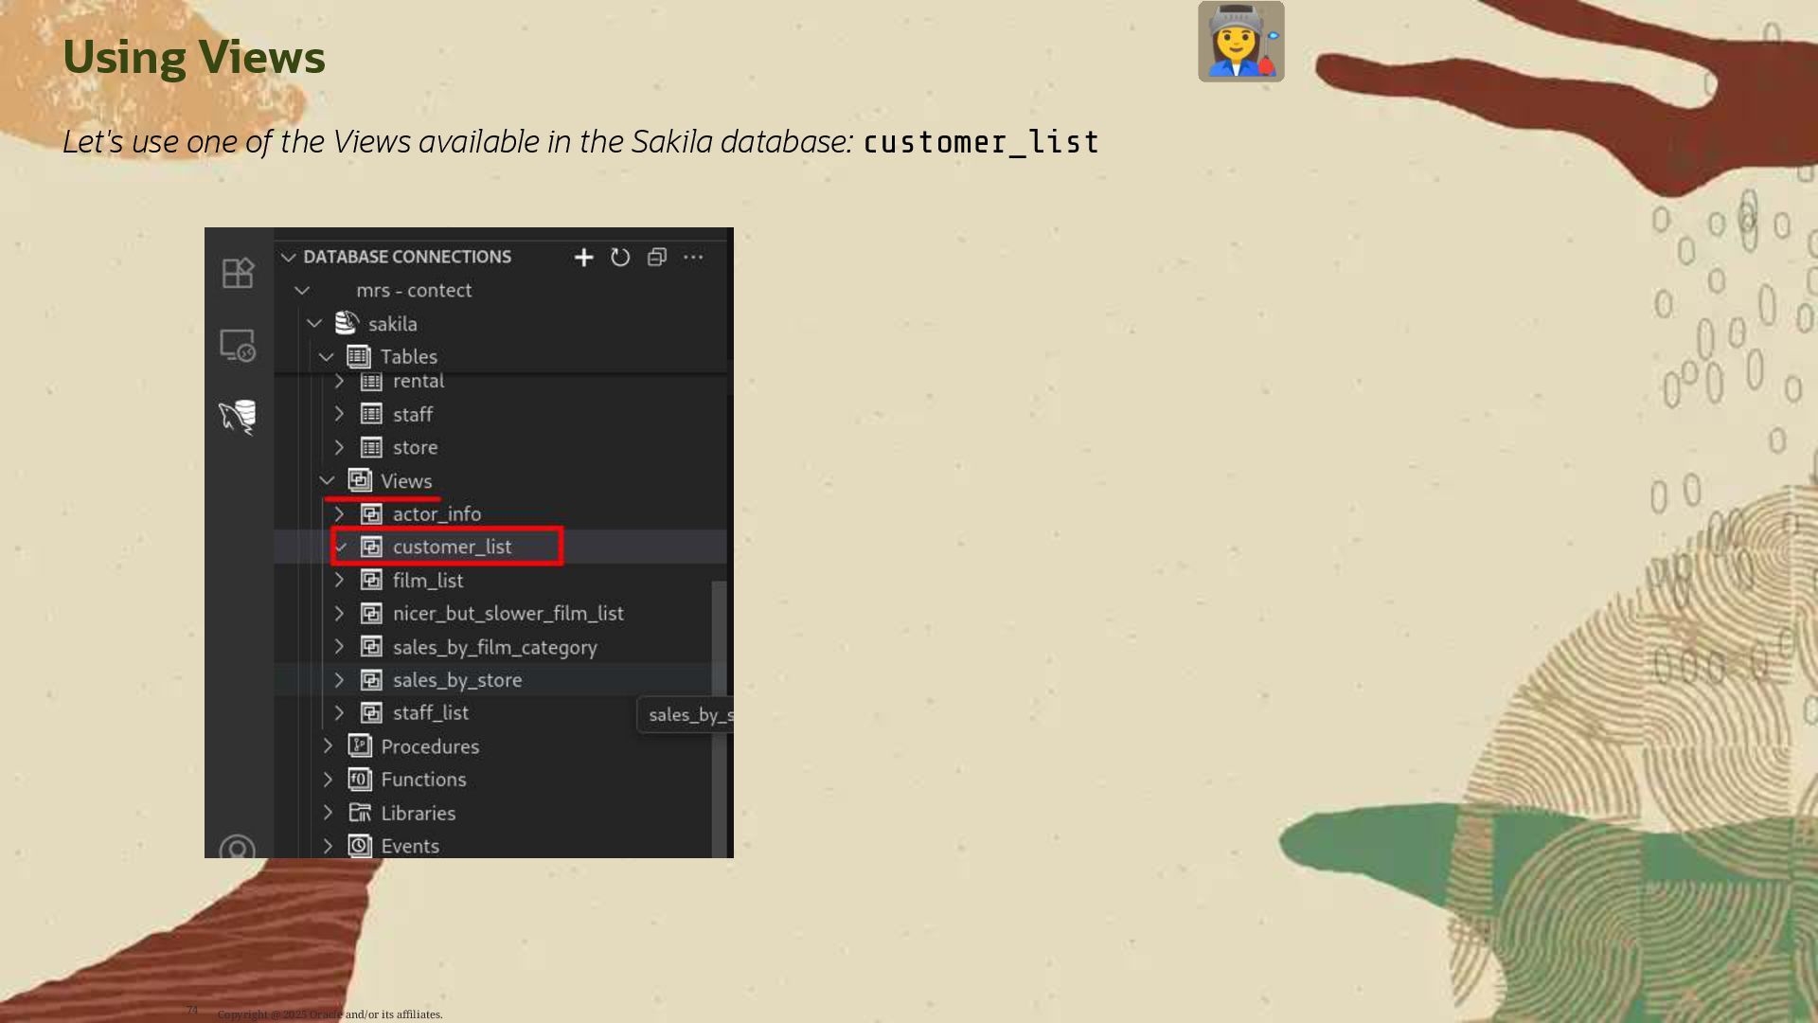Viewport: 1818px width, 1023px height.
Task: Select the nicer_but_slower_film_list view
Action: (x=508, y=614)
